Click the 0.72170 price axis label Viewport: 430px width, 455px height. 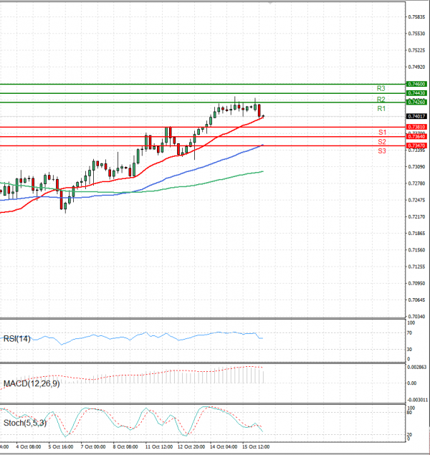(x=416, y=217)
